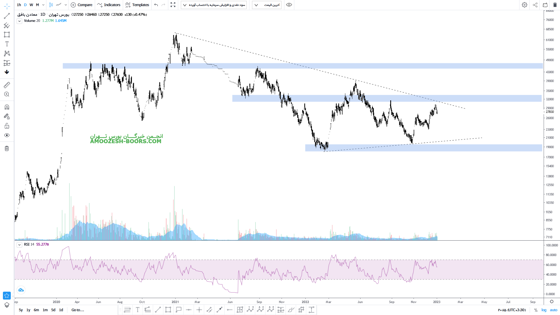Toggle log scale at bottom right
Screen dimensions: 560x315
544,310
